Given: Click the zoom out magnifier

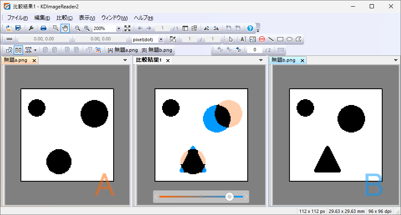Looking at the screenshot, I should click(78, 28).
